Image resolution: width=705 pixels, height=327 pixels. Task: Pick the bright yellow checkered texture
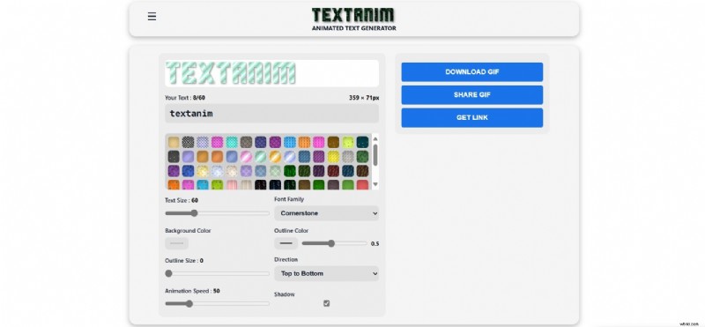coord(334,157)
